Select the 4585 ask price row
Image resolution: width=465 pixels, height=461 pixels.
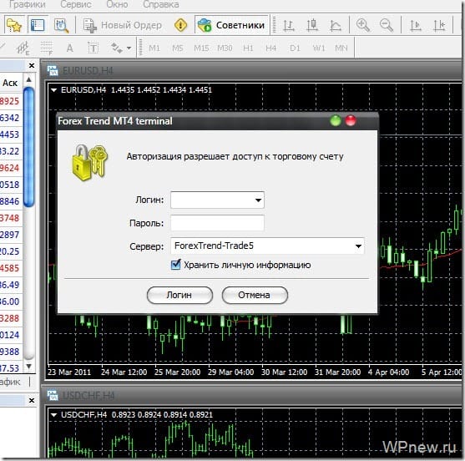pos(11,268)
